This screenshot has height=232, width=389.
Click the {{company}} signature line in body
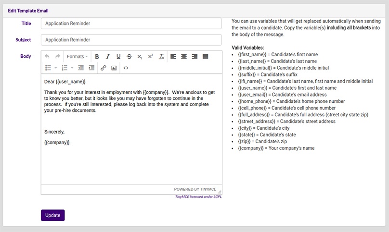pyautogui.click(x=57, y=142)
